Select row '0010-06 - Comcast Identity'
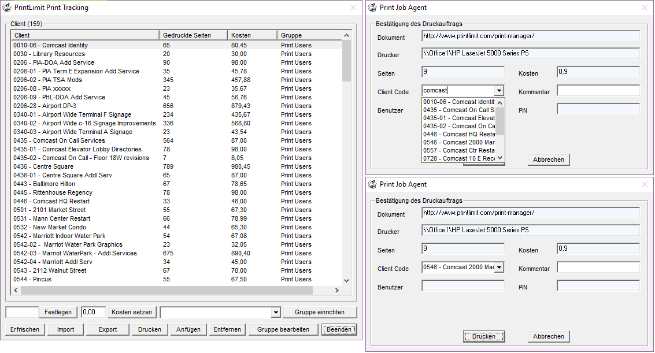 (x=176, y=45)
